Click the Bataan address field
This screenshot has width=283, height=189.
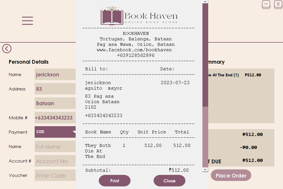(x=55, y=103)
